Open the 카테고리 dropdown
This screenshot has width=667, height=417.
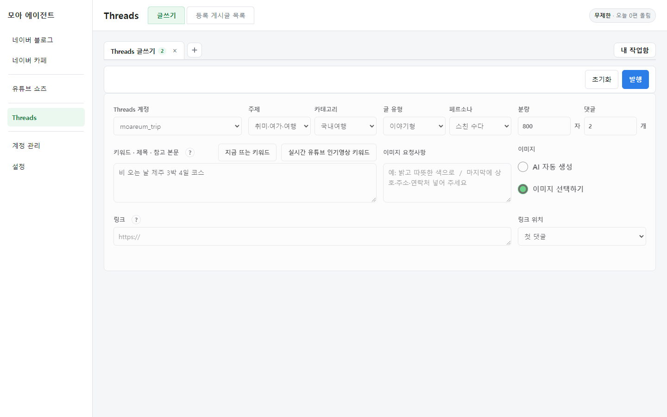[x=346, y=126]
